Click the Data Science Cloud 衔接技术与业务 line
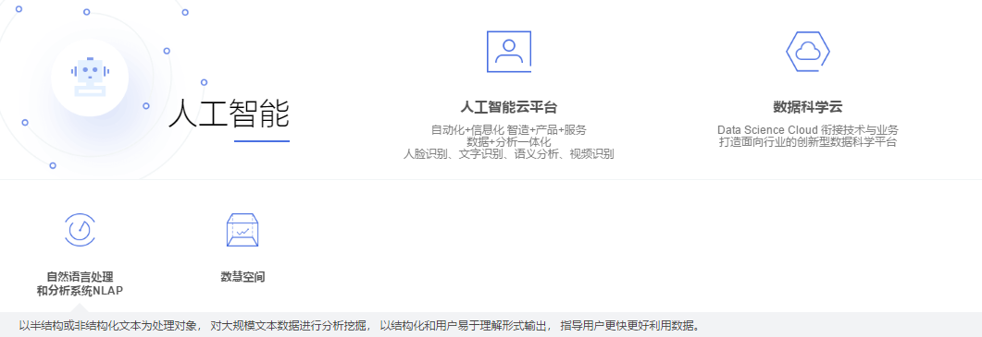Screen dimensions: 982x337 [x=807, y=130]
